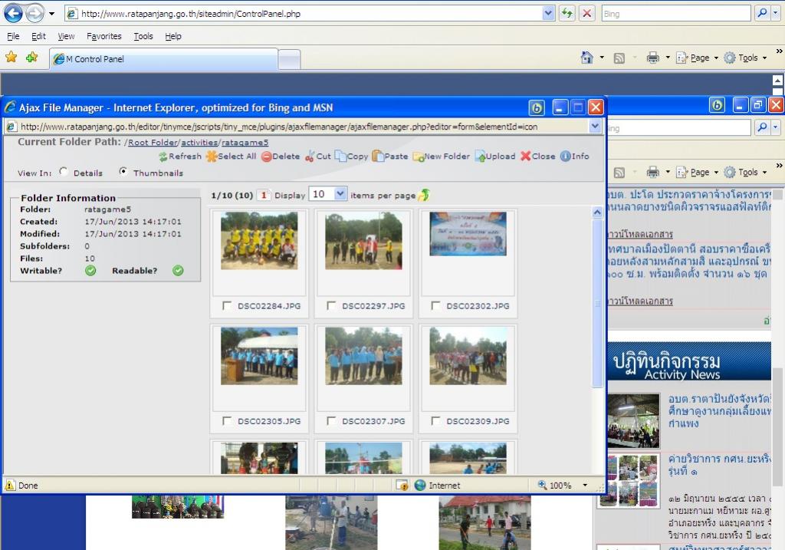Go back with main browser Back arrow
The height and width of the screenshot is (550, 785).
tap(14, 14)
